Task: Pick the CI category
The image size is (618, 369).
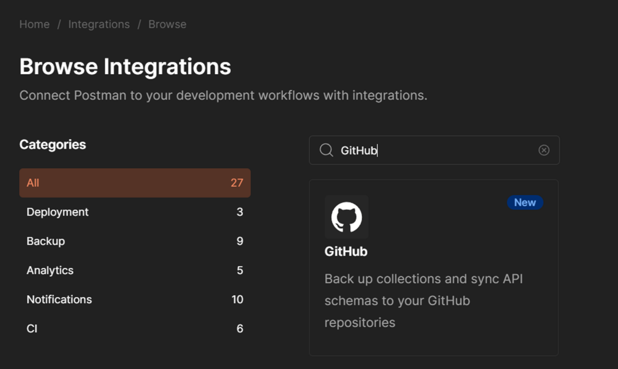Action: (x=135, y=329)
